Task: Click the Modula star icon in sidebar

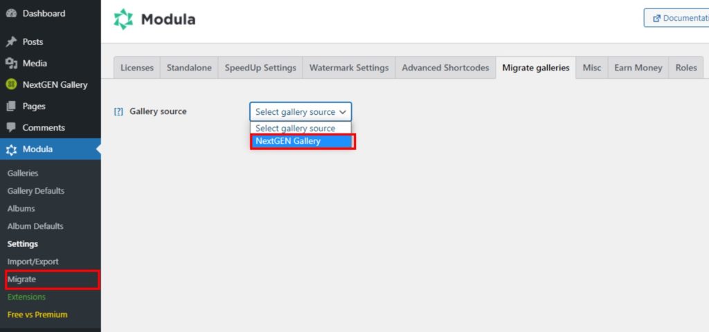Action: [11, 149]
